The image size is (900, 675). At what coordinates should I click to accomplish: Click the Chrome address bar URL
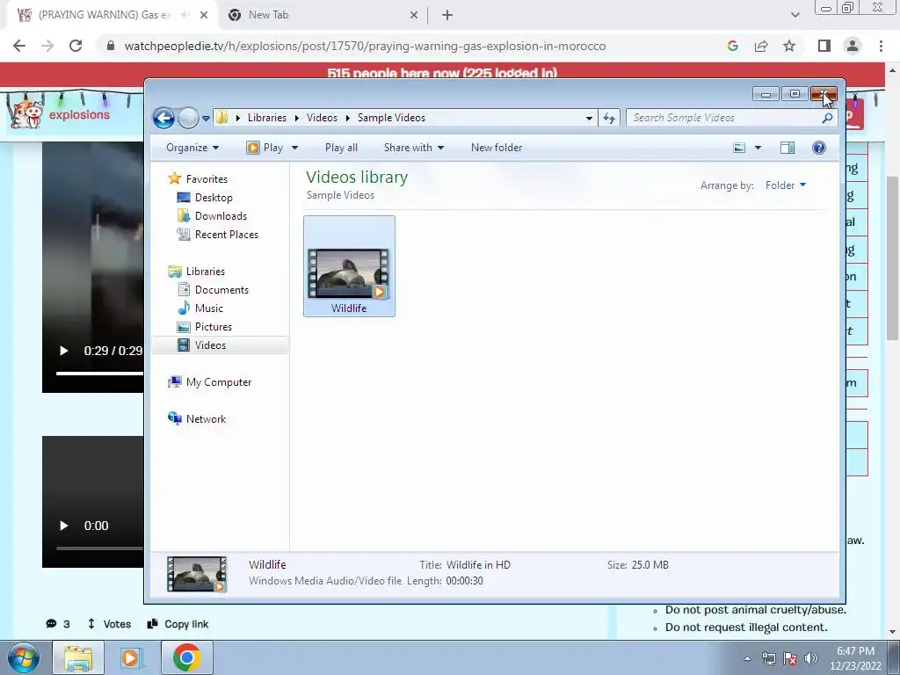(x=365, y=46)
